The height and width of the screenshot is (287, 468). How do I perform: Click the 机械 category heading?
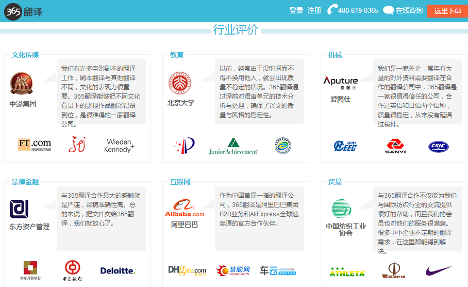coord(335,55)
